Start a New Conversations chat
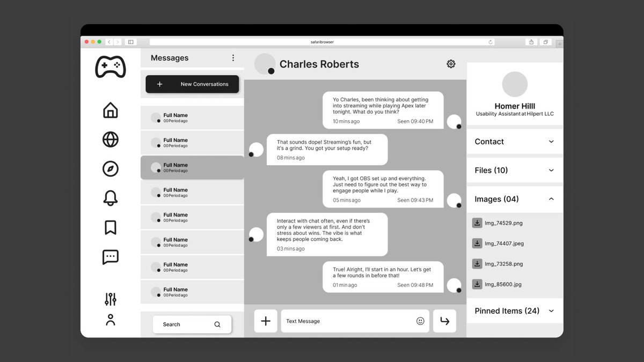Viewport: 644px width, 362px height. [192, 84]
